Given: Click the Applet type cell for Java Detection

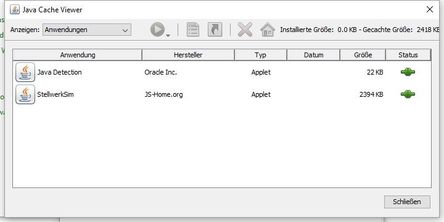Looking at the screenshot, I should (261, 72).
